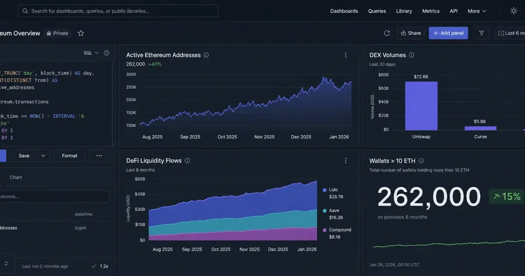The height and width of the screenshot is (276, 525).
Task: Toggle light/dark theme sun icon
Action: pyautogui.click(x=514, y=11)
